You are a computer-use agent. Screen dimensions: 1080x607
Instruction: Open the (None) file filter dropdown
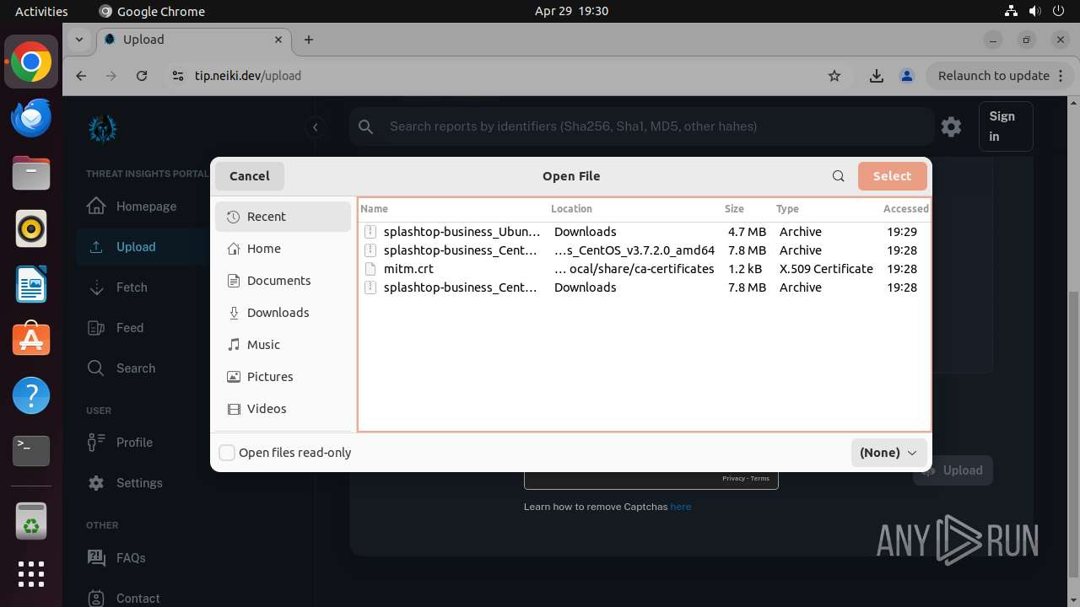coord(888,453)
